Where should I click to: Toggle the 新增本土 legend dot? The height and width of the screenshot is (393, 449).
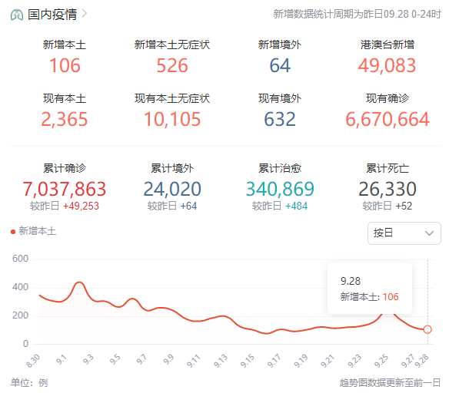(x=13, y=232)
